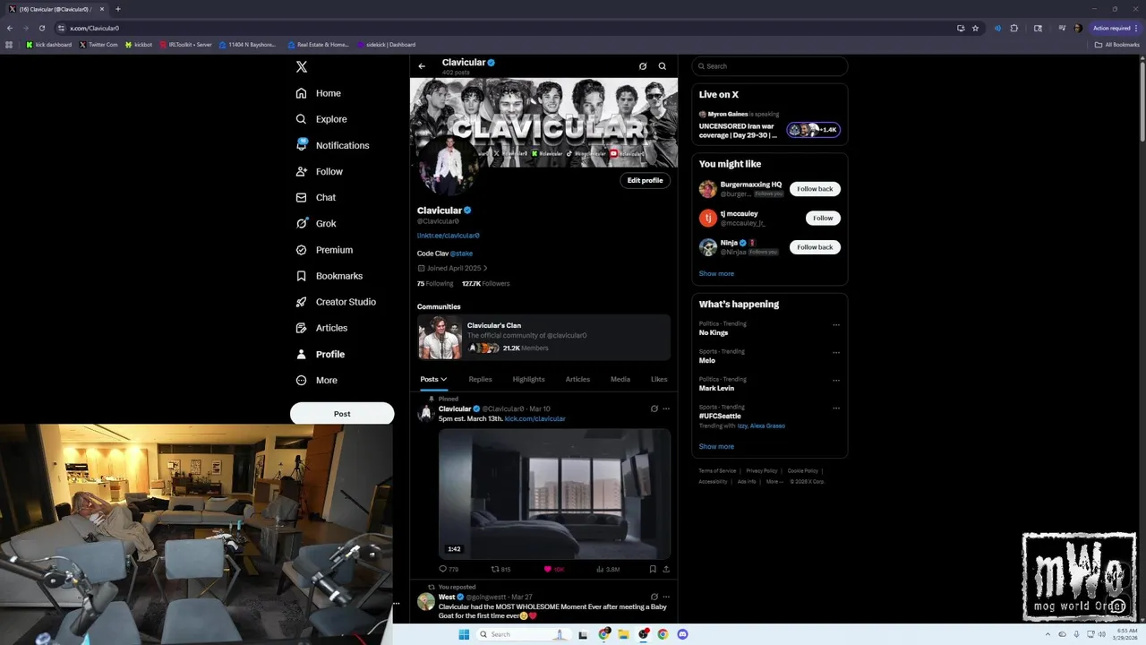Click the Post compose button

pyautogui.click(x=342, y=414)
